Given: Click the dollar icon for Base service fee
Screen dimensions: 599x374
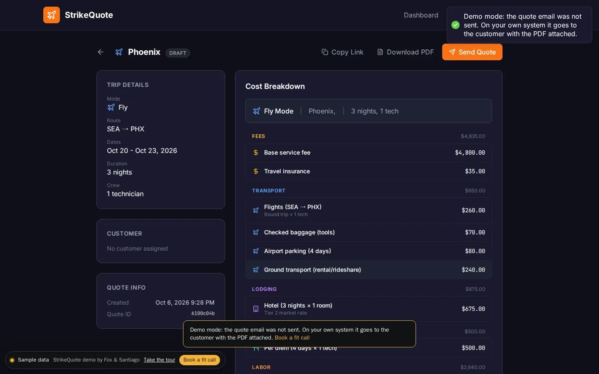Looking at the screenshot, I should point(256,153).
